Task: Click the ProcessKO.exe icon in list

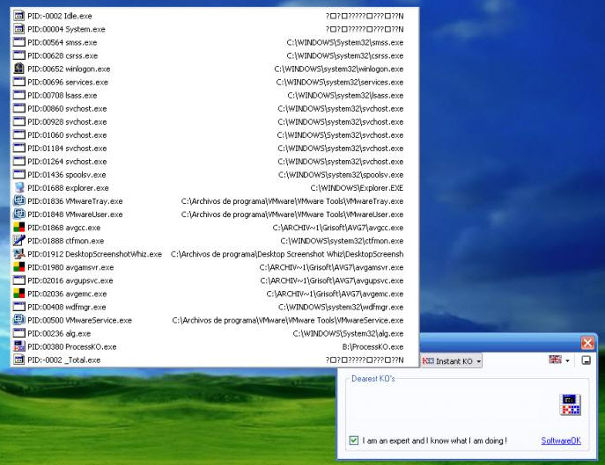Action: [x=18, y=346]
